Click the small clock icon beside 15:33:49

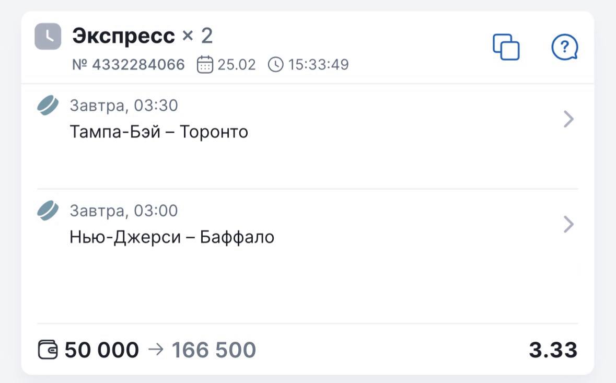coord(275,65)
